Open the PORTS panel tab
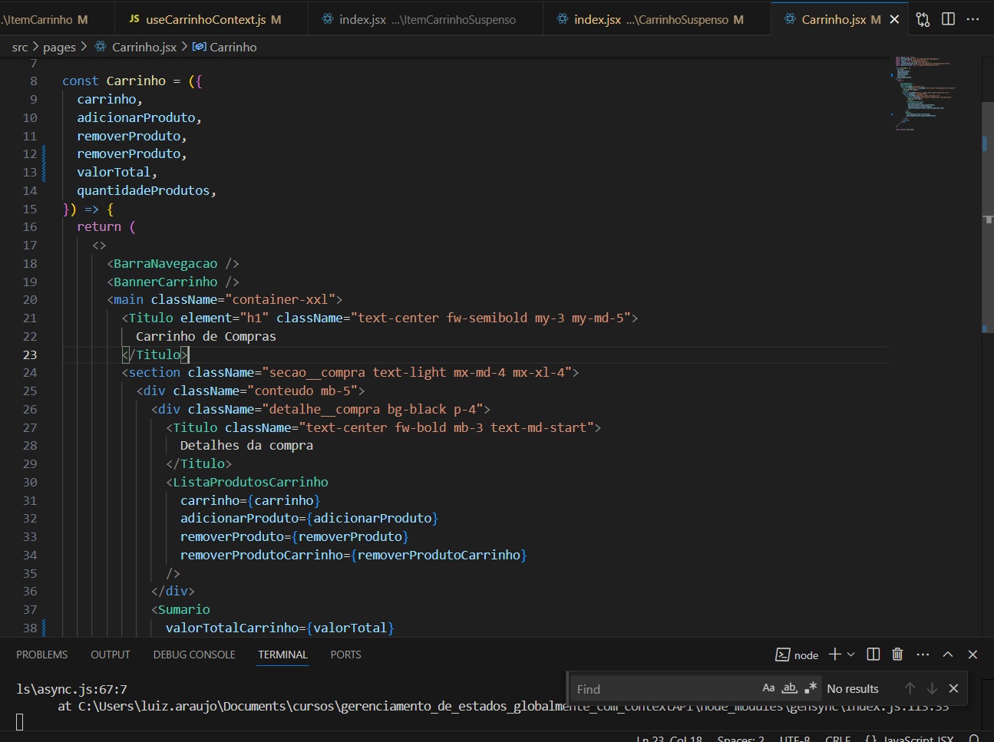The height and width of the screenshot is (742, 994). 345,655
